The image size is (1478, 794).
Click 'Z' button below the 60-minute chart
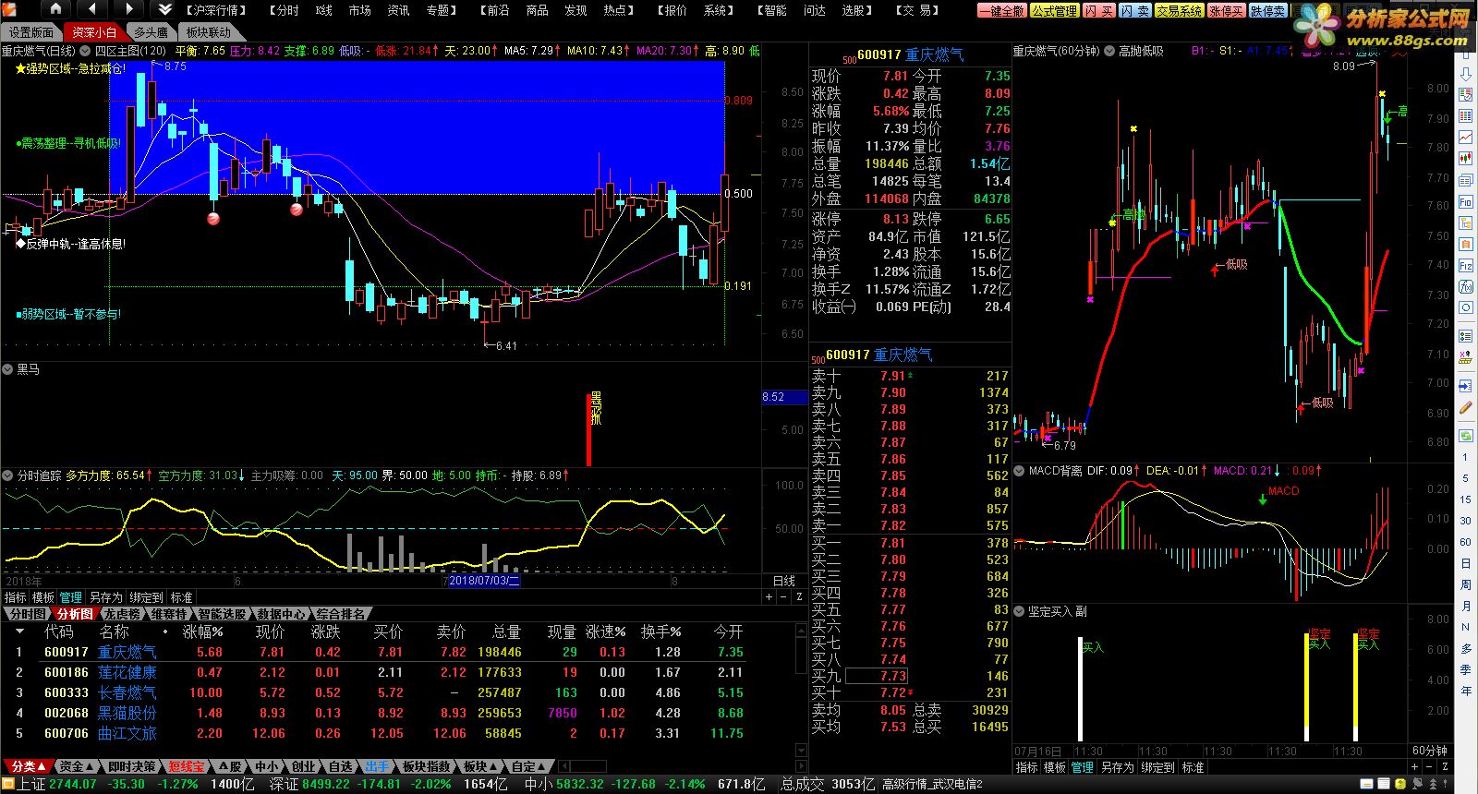(1446, 767)
